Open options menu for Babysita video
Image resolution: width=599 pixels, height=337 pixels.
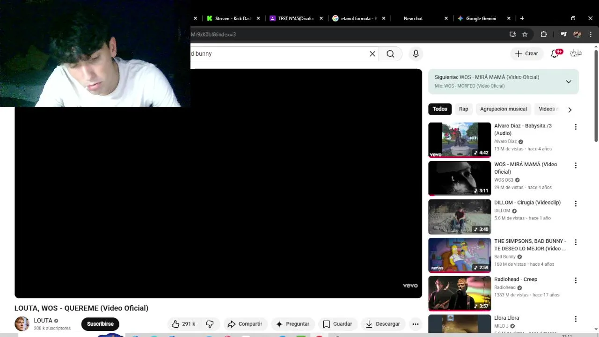pos(576,127)
